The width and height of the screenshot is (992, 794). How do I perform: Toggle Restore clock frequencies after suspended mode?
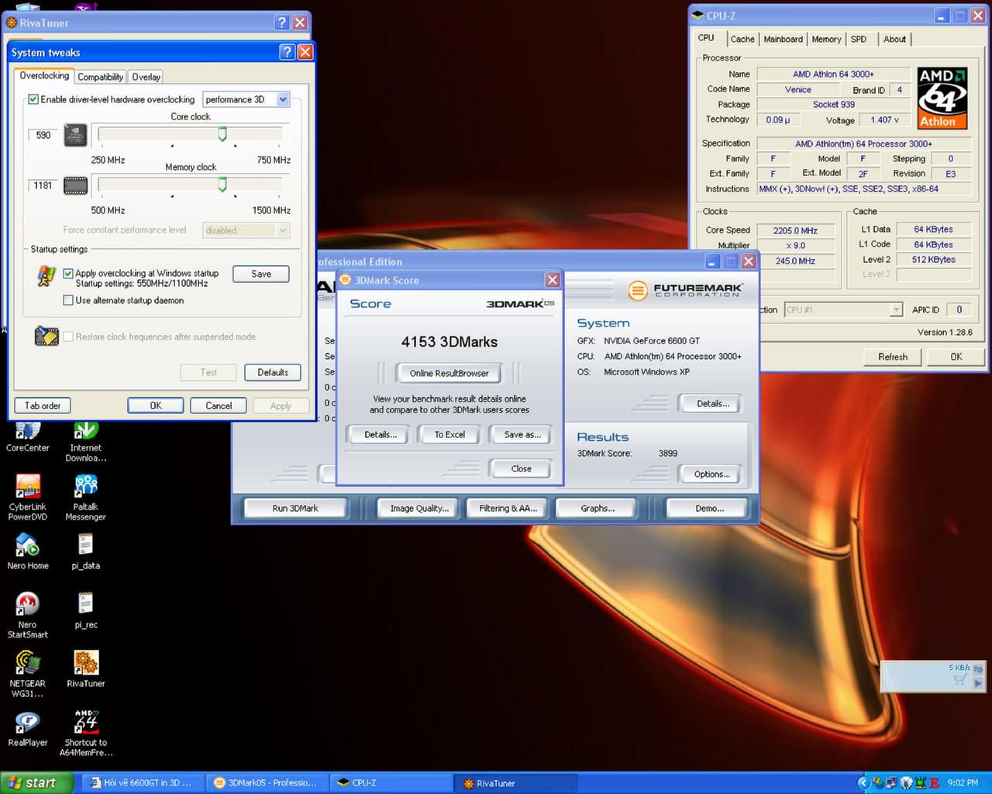point(68,337)
